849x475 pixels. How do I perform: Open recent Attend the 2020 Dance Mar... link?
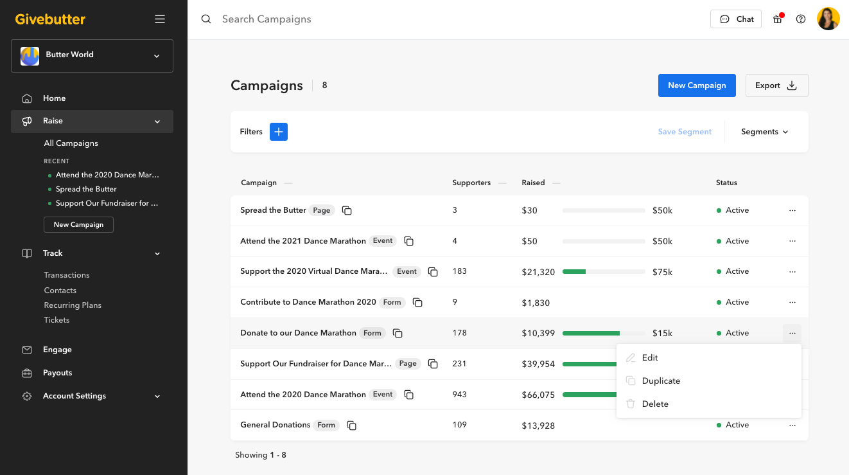[x=107, y=175]
